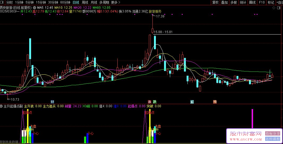The image size is (283, 144).
Task: Switch to the 周线 weekly tab
Action: (85, 3)
